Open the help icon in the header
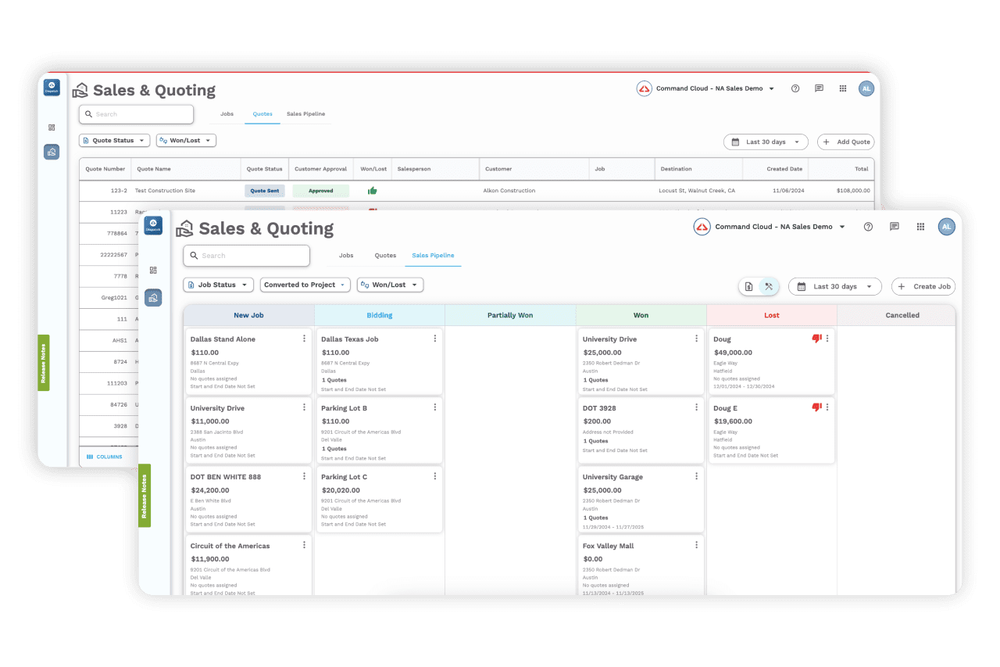Viewport: 1000px width, 667px height. pyautogui.click(x=868, y=227)
